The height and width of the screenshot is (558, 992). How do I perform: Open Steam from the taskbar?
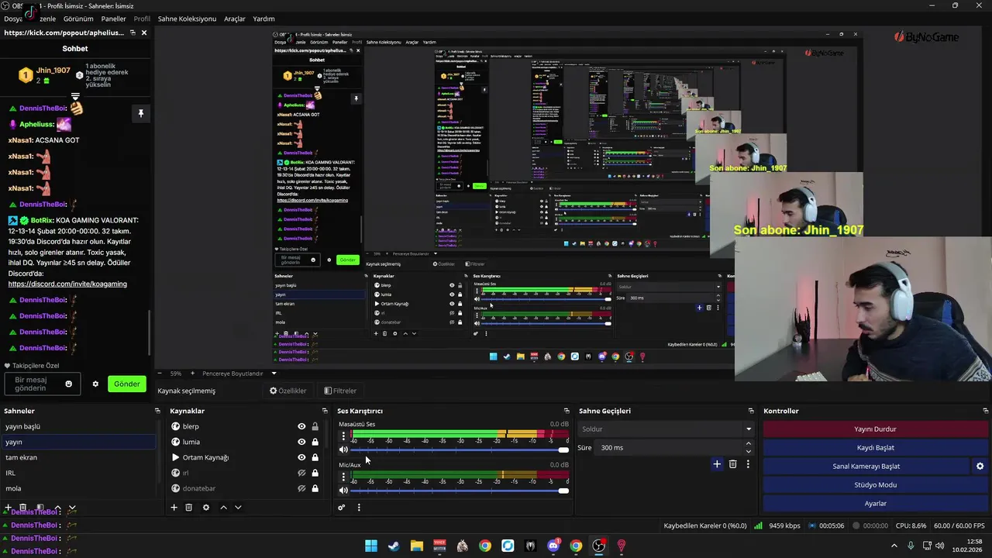(394, 546)
